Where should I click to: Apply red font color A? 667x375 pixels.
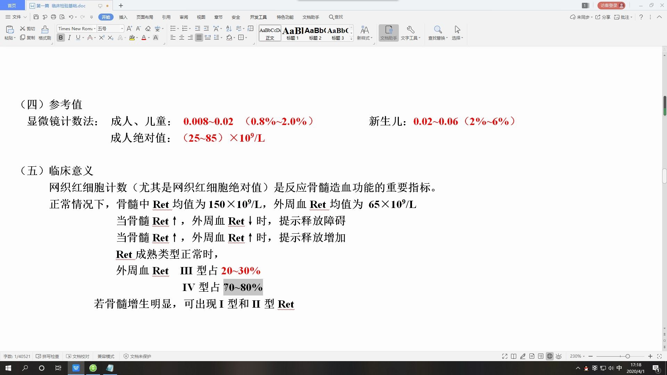click(144, 37)
